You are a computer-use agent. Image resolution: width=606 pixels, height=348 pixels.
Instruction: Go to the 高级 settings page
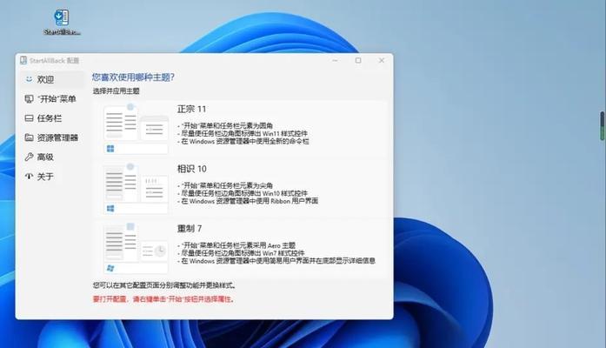coord(52,157)
